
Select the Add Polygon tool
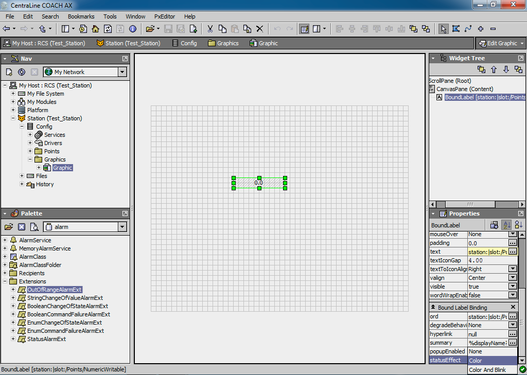coord(456,29)
